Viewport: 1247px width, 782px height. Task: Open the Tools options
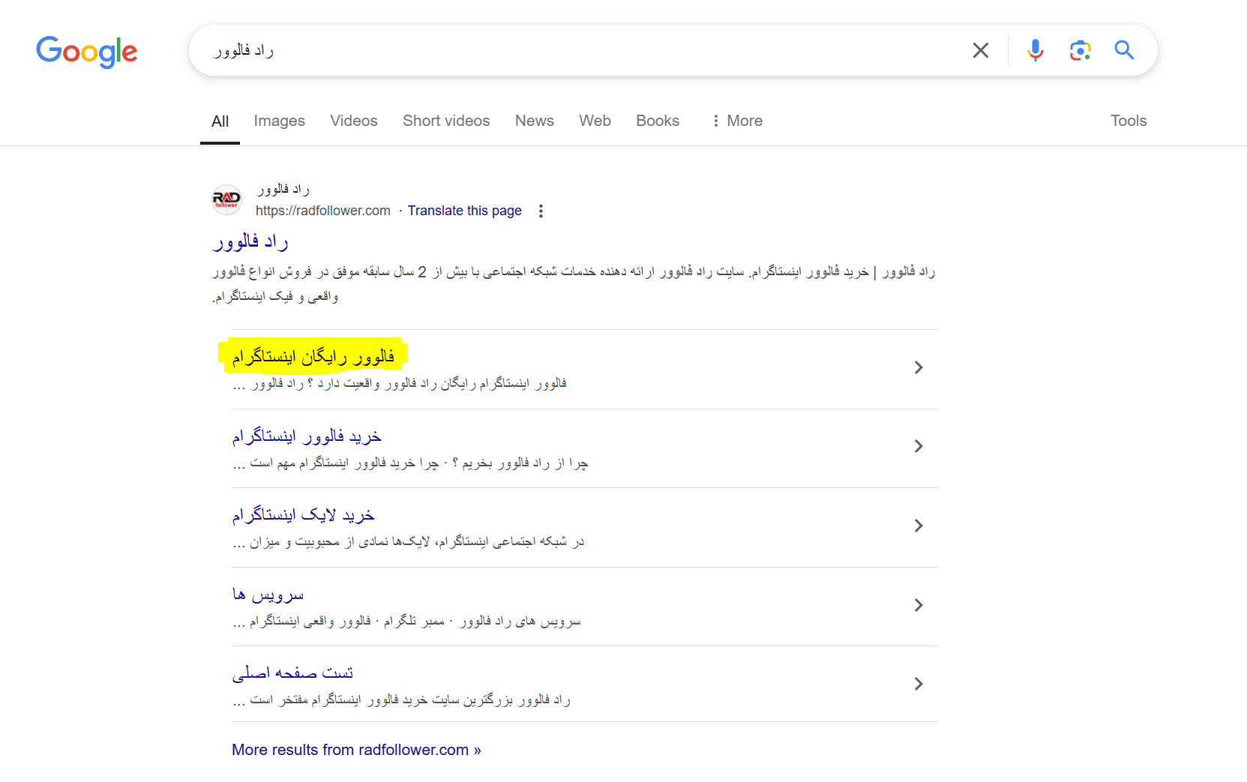click(x=1128, y=121)
